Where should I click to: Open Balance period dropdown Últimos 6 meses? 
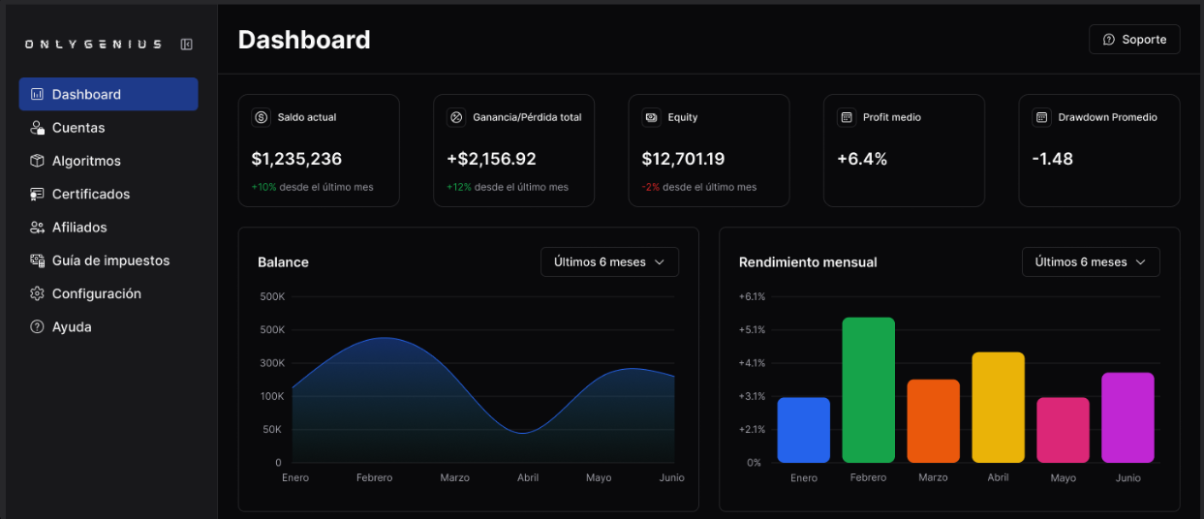(x=609, y=262)
